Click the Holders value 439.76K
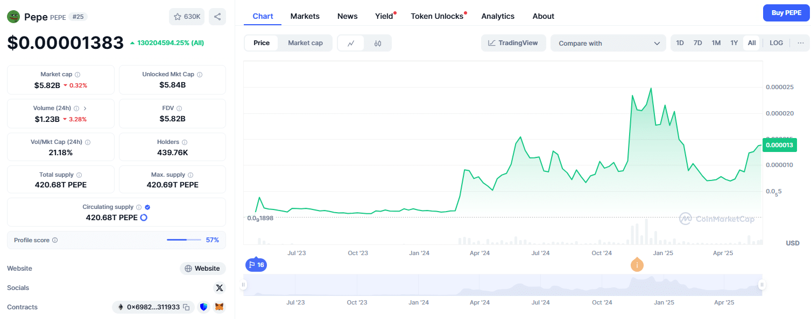 [x=172, y=153]
